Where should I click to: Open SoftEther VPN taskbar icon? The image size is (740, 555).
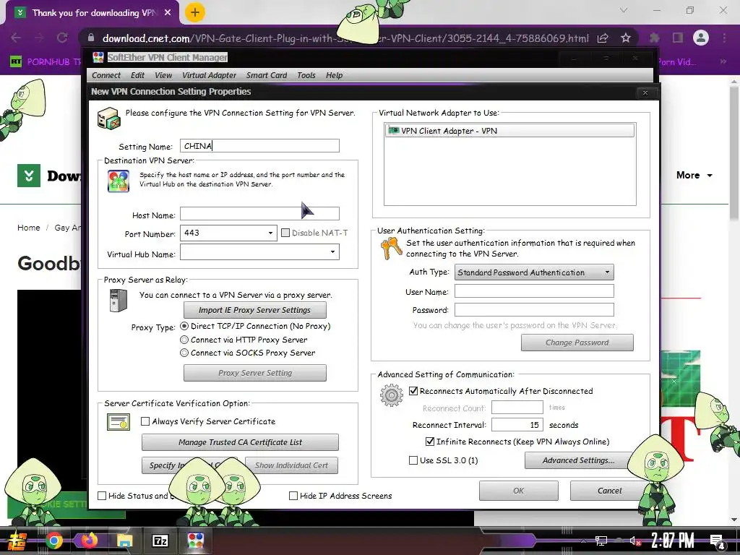pyautogui.click(x=195, y=541)
